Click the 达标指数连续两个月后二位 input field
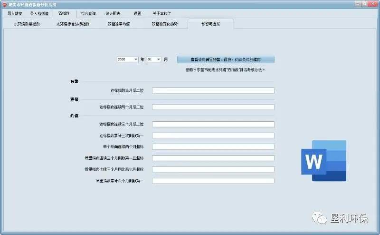 [213, 107]
